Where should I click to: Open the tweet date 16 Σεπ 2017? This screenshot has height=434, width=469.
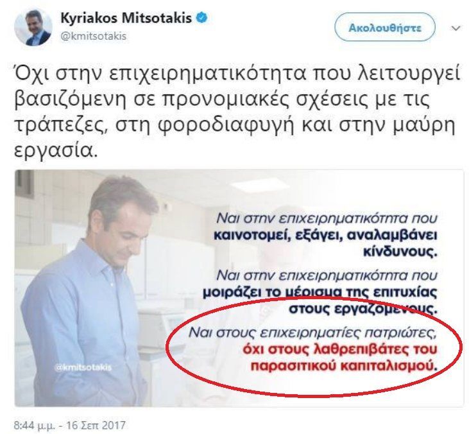pos(96,425)
